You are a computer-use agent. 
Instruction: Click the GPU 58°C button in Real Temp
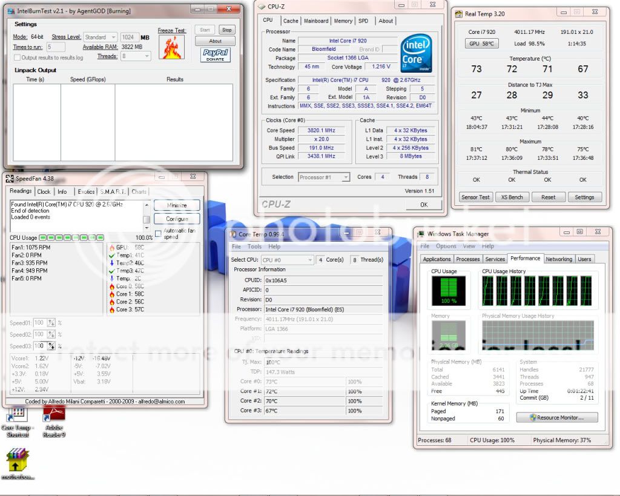point(481,44)
